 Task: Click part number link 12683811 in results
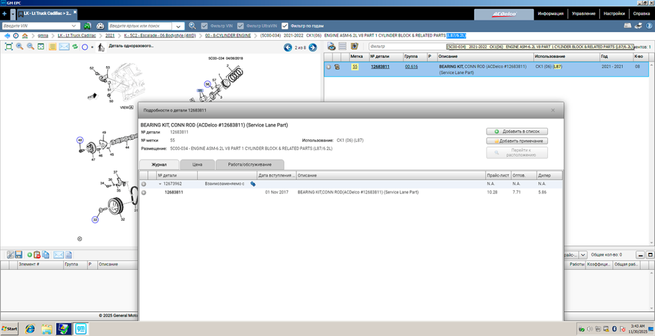coord(380,67)
